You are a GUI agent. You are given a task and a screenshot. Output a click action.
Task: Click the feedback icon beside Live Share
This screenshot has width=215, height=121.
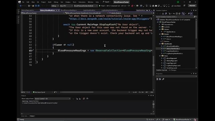pos(184,6)
